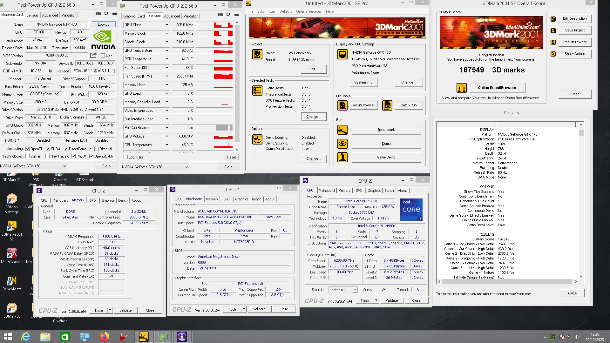This screenshot has width=610, height=343.
Task: Open the GPU Temperature sensor dropdown
Action: click(x=166, y=50)
